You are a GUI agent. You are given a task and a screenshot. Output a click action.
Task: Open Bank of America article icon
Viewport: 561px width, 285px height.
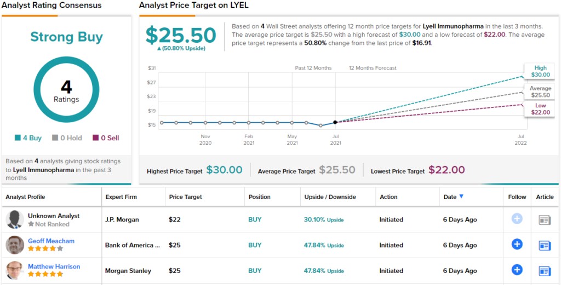pyautogui.click(x=545, y=245)
